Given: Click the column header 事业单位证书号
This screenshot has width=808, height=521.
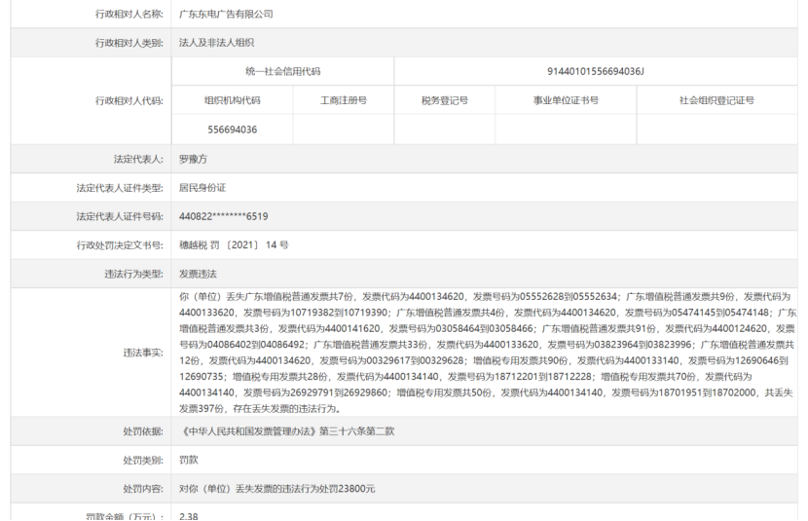Looking at the screenshot, I should [566, 100].
